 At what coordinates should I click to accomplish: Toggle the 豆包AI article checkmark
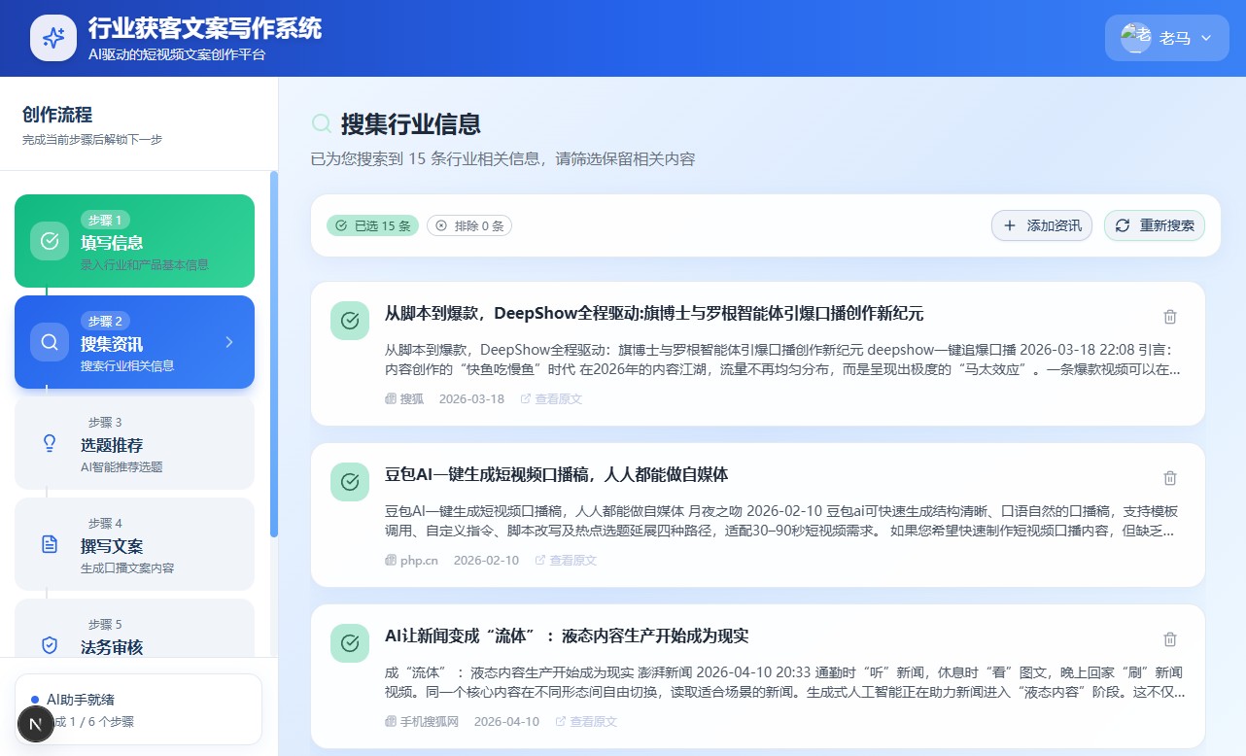tap(350, 482)
